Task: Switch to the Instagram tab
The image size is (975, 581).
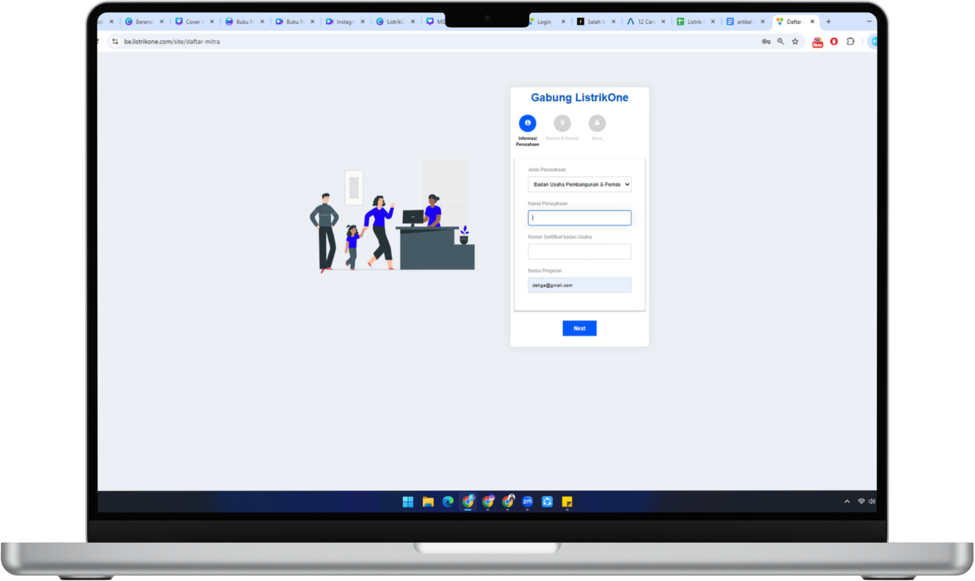Action: point(344,22)
